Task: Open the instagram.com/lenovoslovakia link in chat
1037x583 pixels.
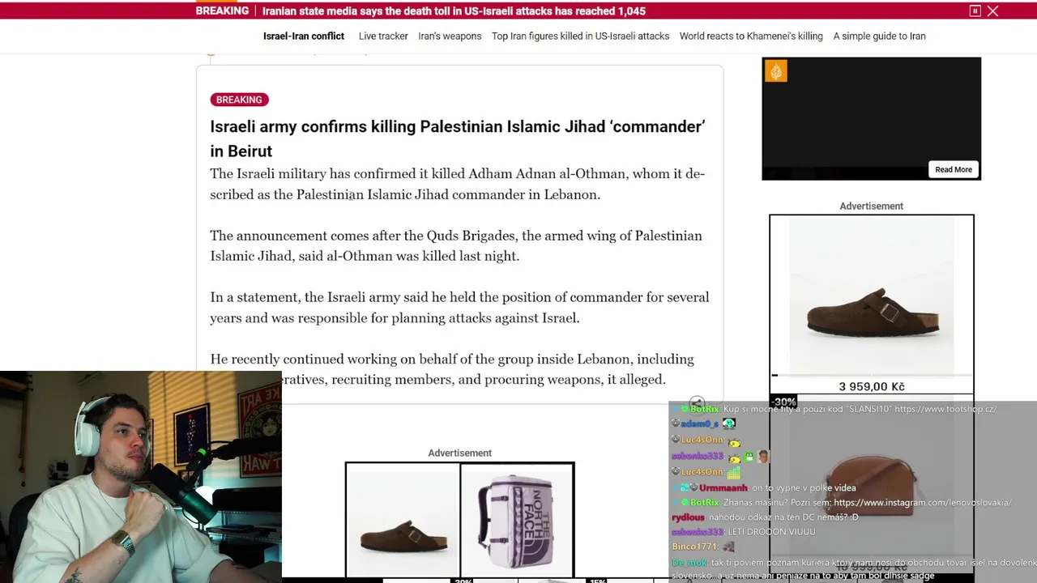Action: [922, 503]
